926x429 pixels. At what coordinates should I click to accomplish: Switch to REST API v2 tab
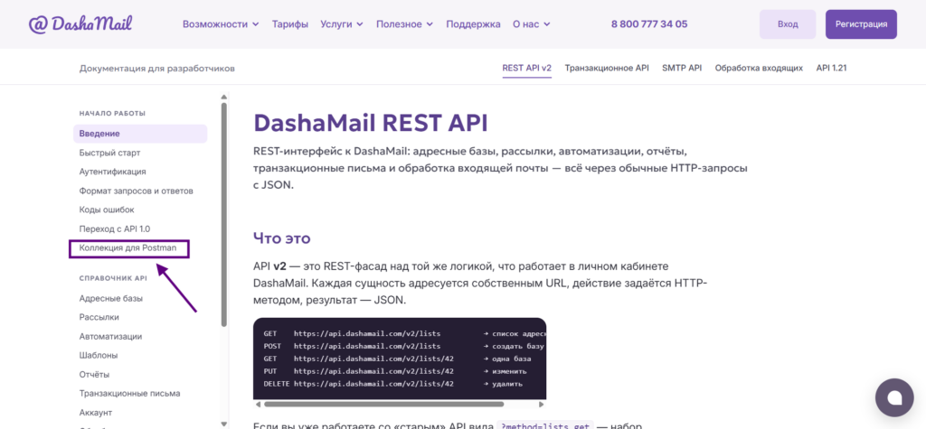click(x=527, y=68)
